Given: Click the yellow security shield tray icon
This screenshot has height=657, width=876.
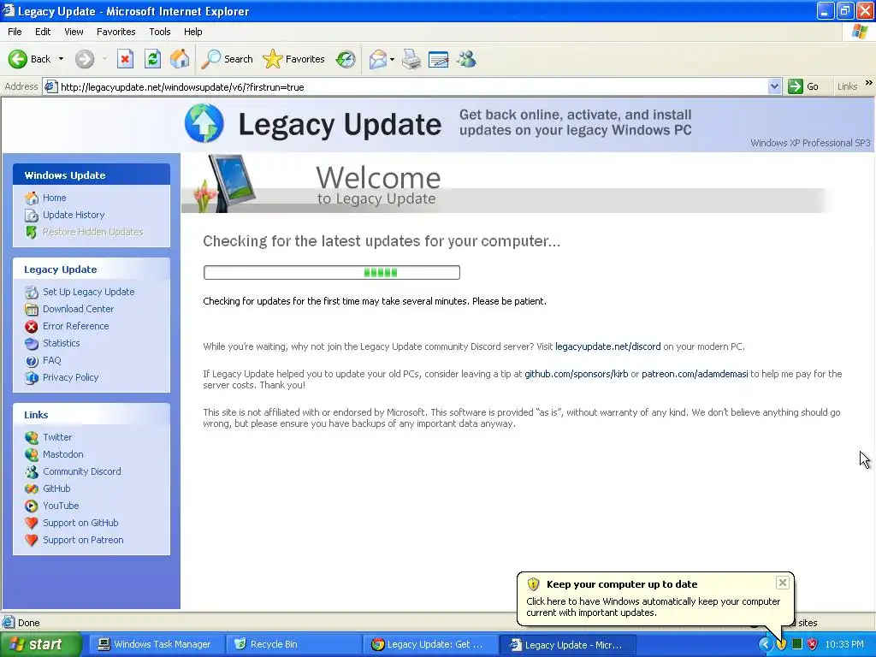Looking at the screenshot, I should pyautogui.click(x=781, y=644).
